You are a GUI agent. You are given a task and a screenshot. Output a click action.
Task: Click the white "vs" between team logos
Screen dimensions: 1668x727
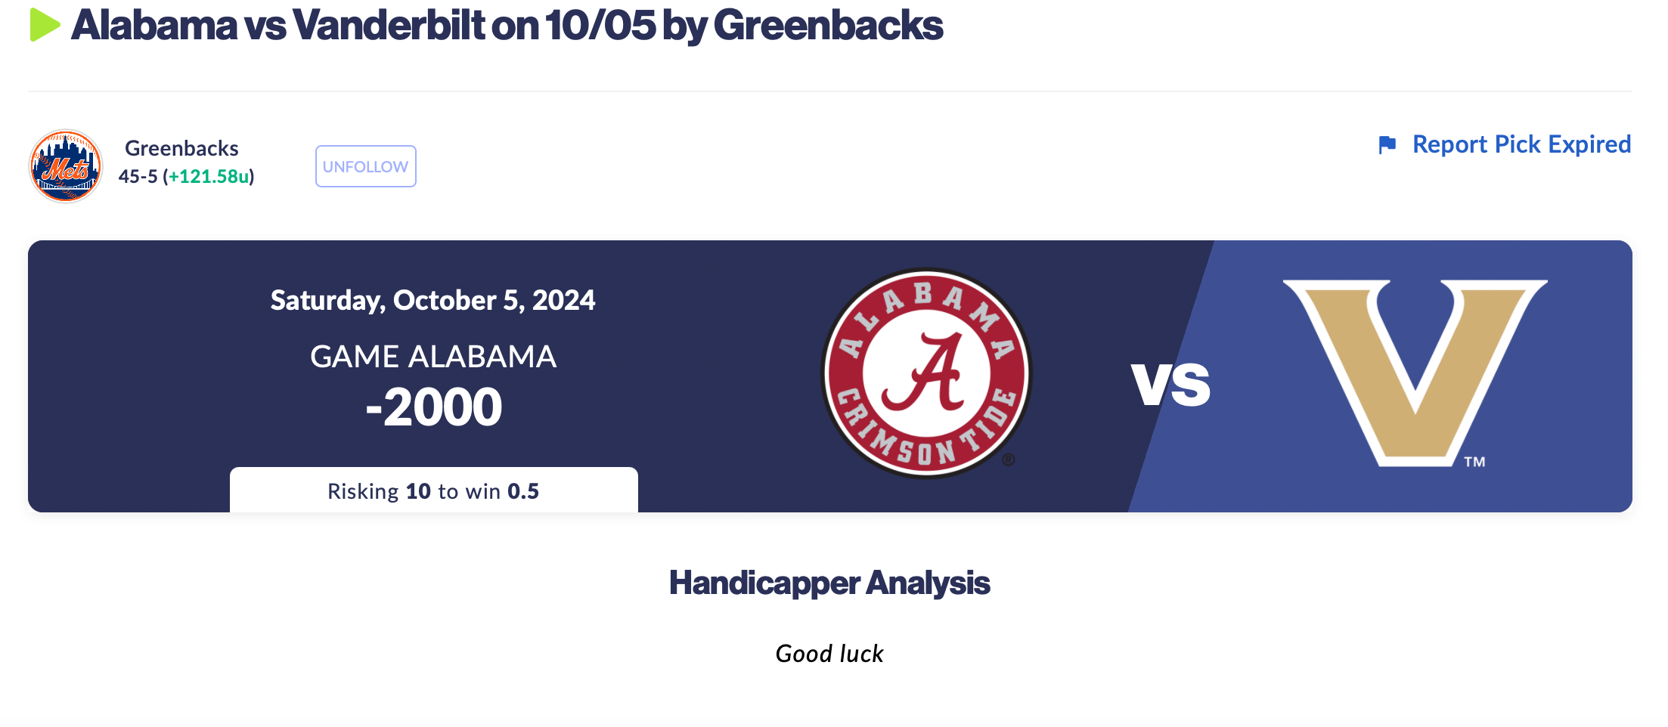[x=1170, y=384]
